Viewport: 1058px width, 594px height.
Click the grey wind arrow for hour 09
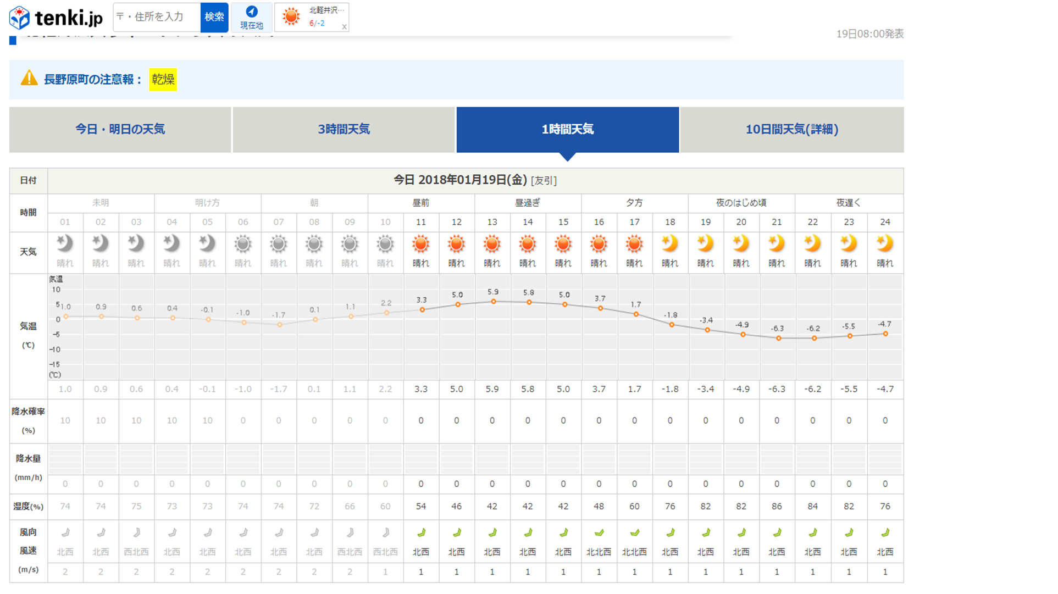point(350,532)
